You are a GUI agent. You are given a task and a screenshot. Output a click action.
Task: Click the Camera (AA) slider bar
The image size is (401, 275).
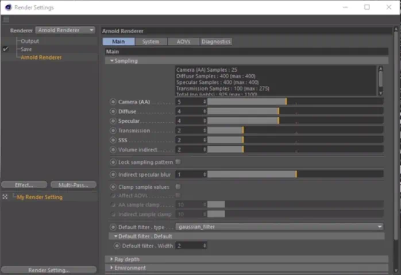point(295,102)
